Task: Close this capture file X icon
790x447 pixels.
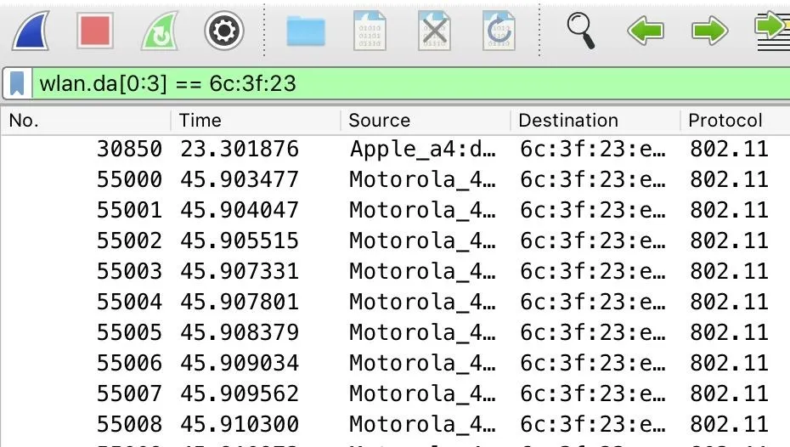Action: tap(434, 31)
